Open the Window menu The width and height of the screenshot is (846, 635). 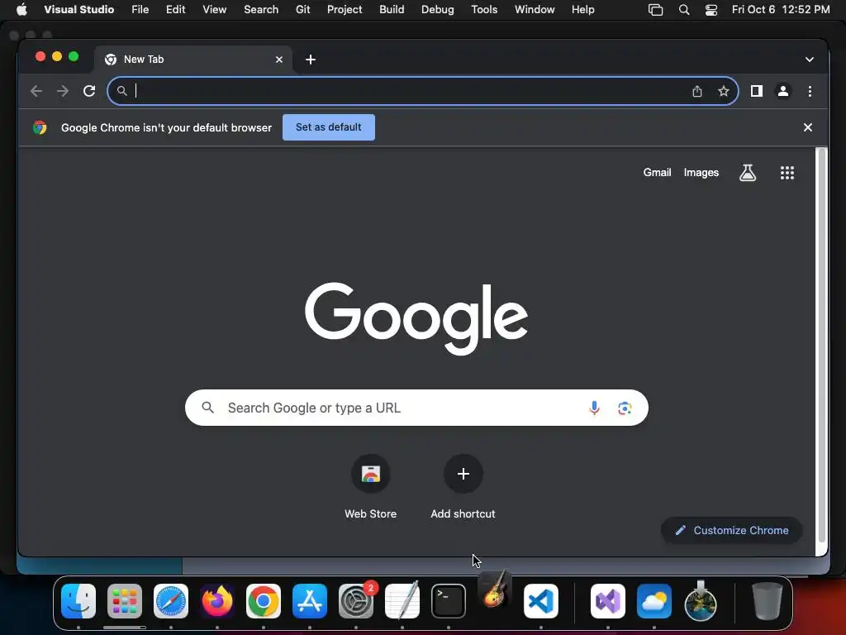[x=535, y=10]
